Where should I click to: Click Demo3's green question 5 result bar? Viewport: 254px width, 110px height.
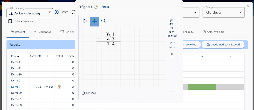click(202, 87)
